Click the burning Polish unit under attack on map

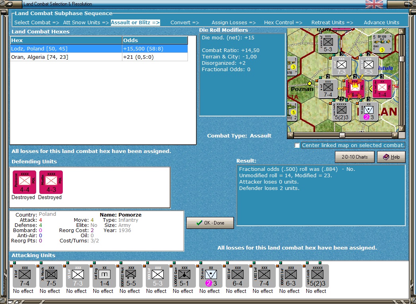click(355, 89)
